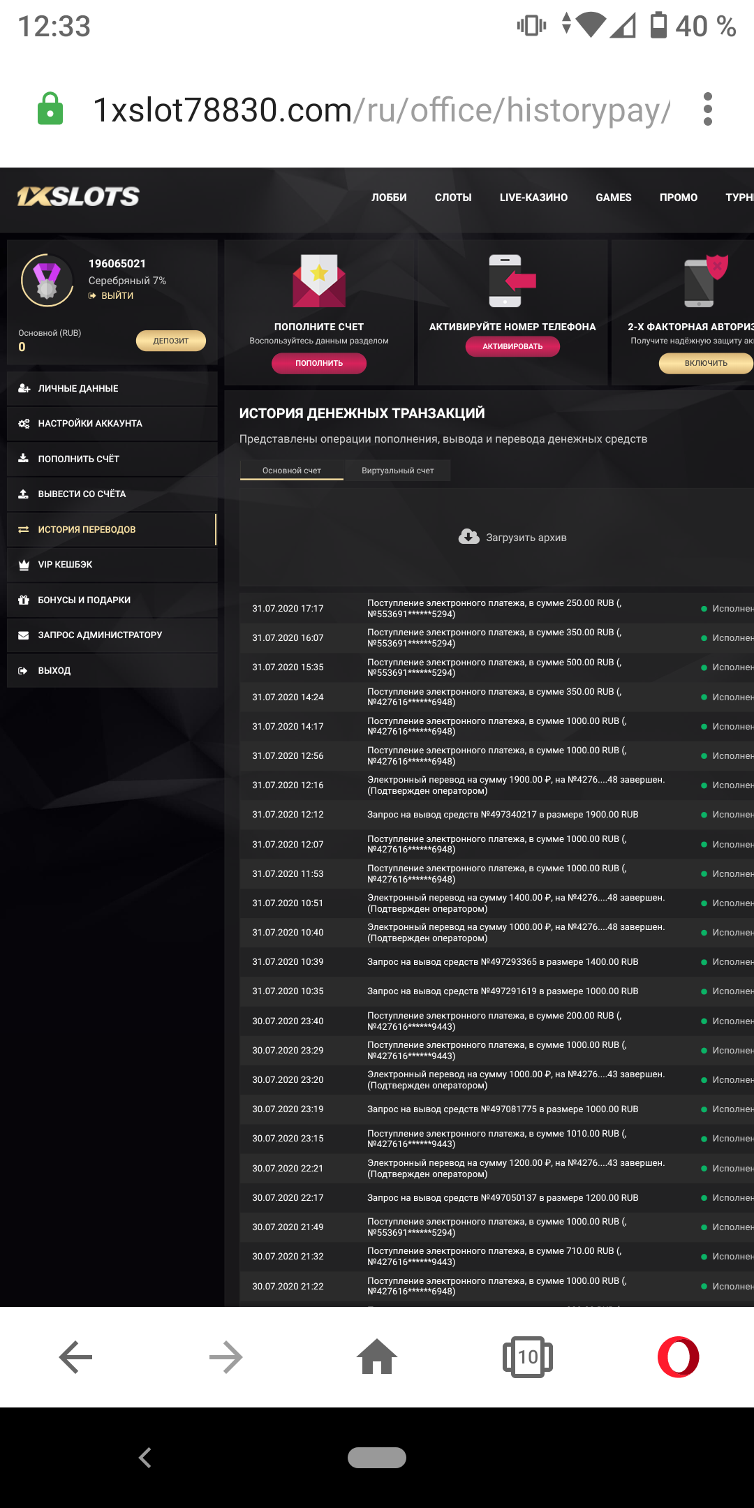Click the АКТИВИРОВАТЬ button
Screen dimensions: 754x1508
click(x=512, y=346)
